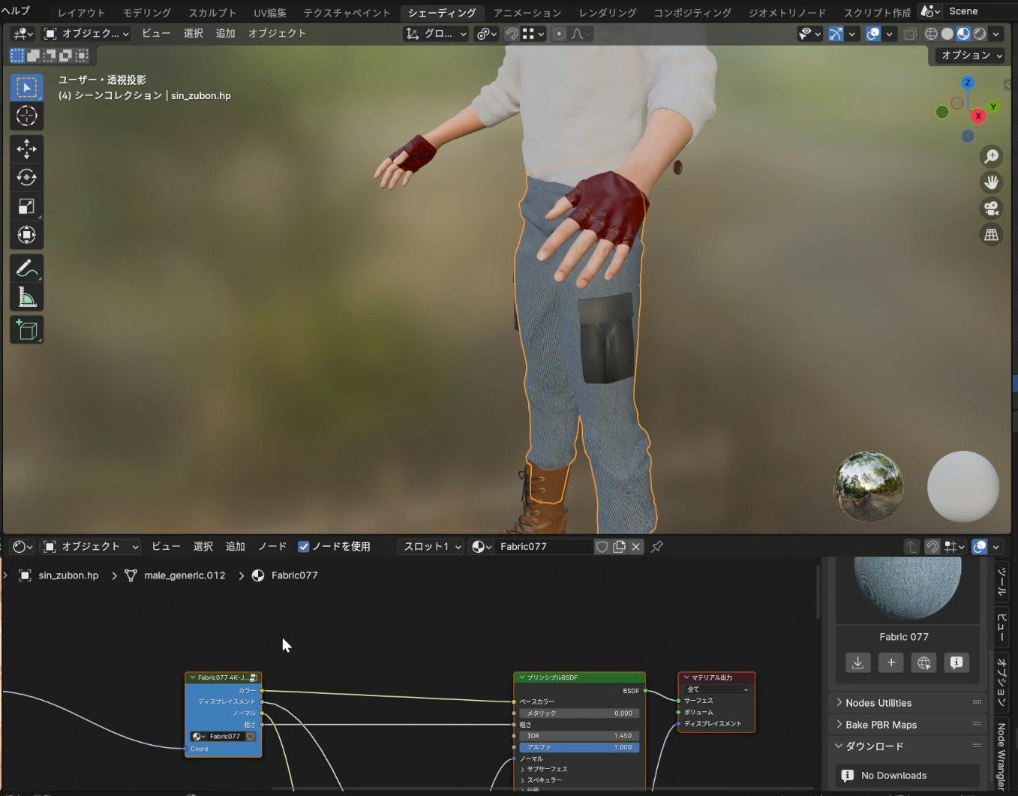Screen dimensions: 1018x796
Task: Click the fake user shield icon for Fabric077
Action: [602, 547]
